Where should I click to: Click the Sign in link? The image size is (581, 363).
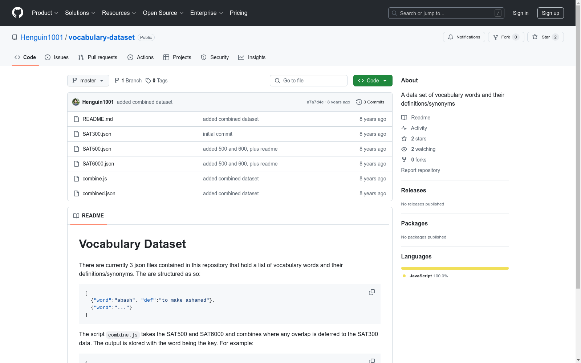tap(521, 13)
